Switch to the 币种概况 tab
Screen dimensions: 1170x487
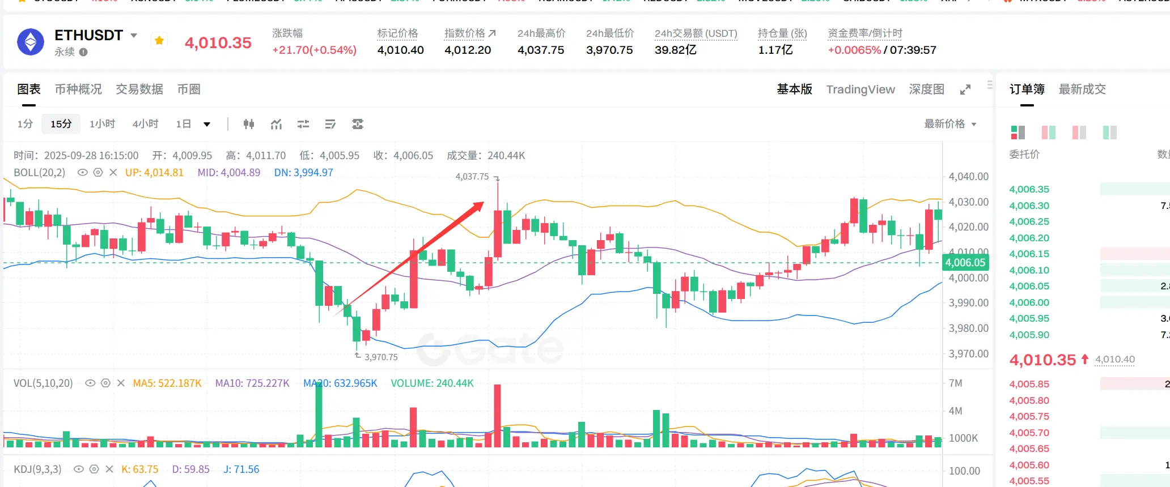[x=78, y=89]
